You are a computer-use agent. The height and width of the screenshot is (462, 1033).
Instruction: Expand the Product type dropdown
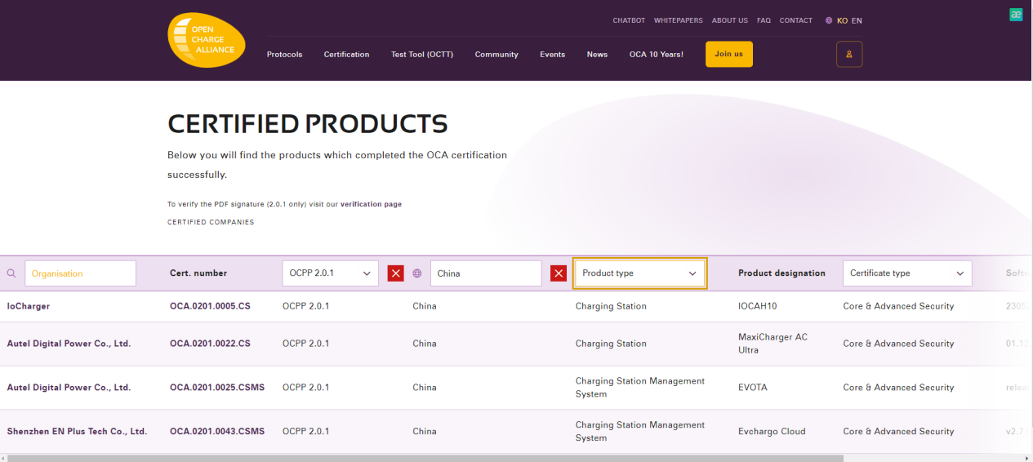point(639,273)
